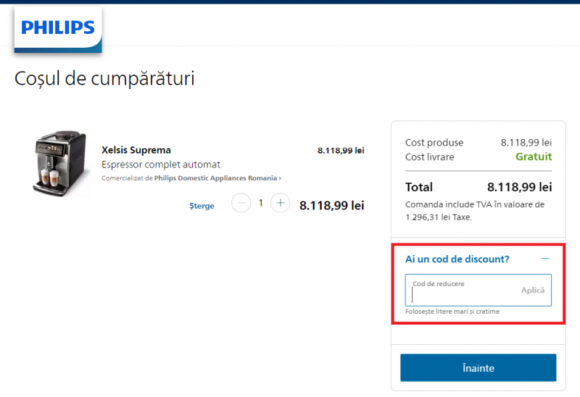
Task: Click the Gratuit delivery cost text
Action: pos(534,156)
